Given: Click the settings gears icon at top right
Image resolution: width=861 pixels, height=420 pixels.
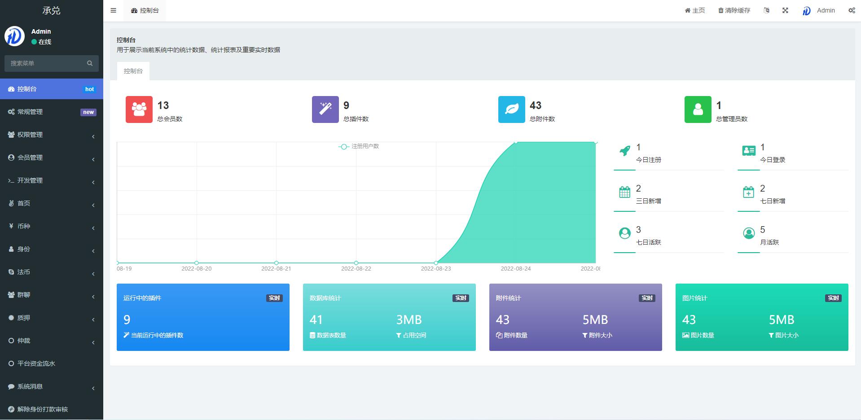Looking at the screenshot, I should coord(851,10).
